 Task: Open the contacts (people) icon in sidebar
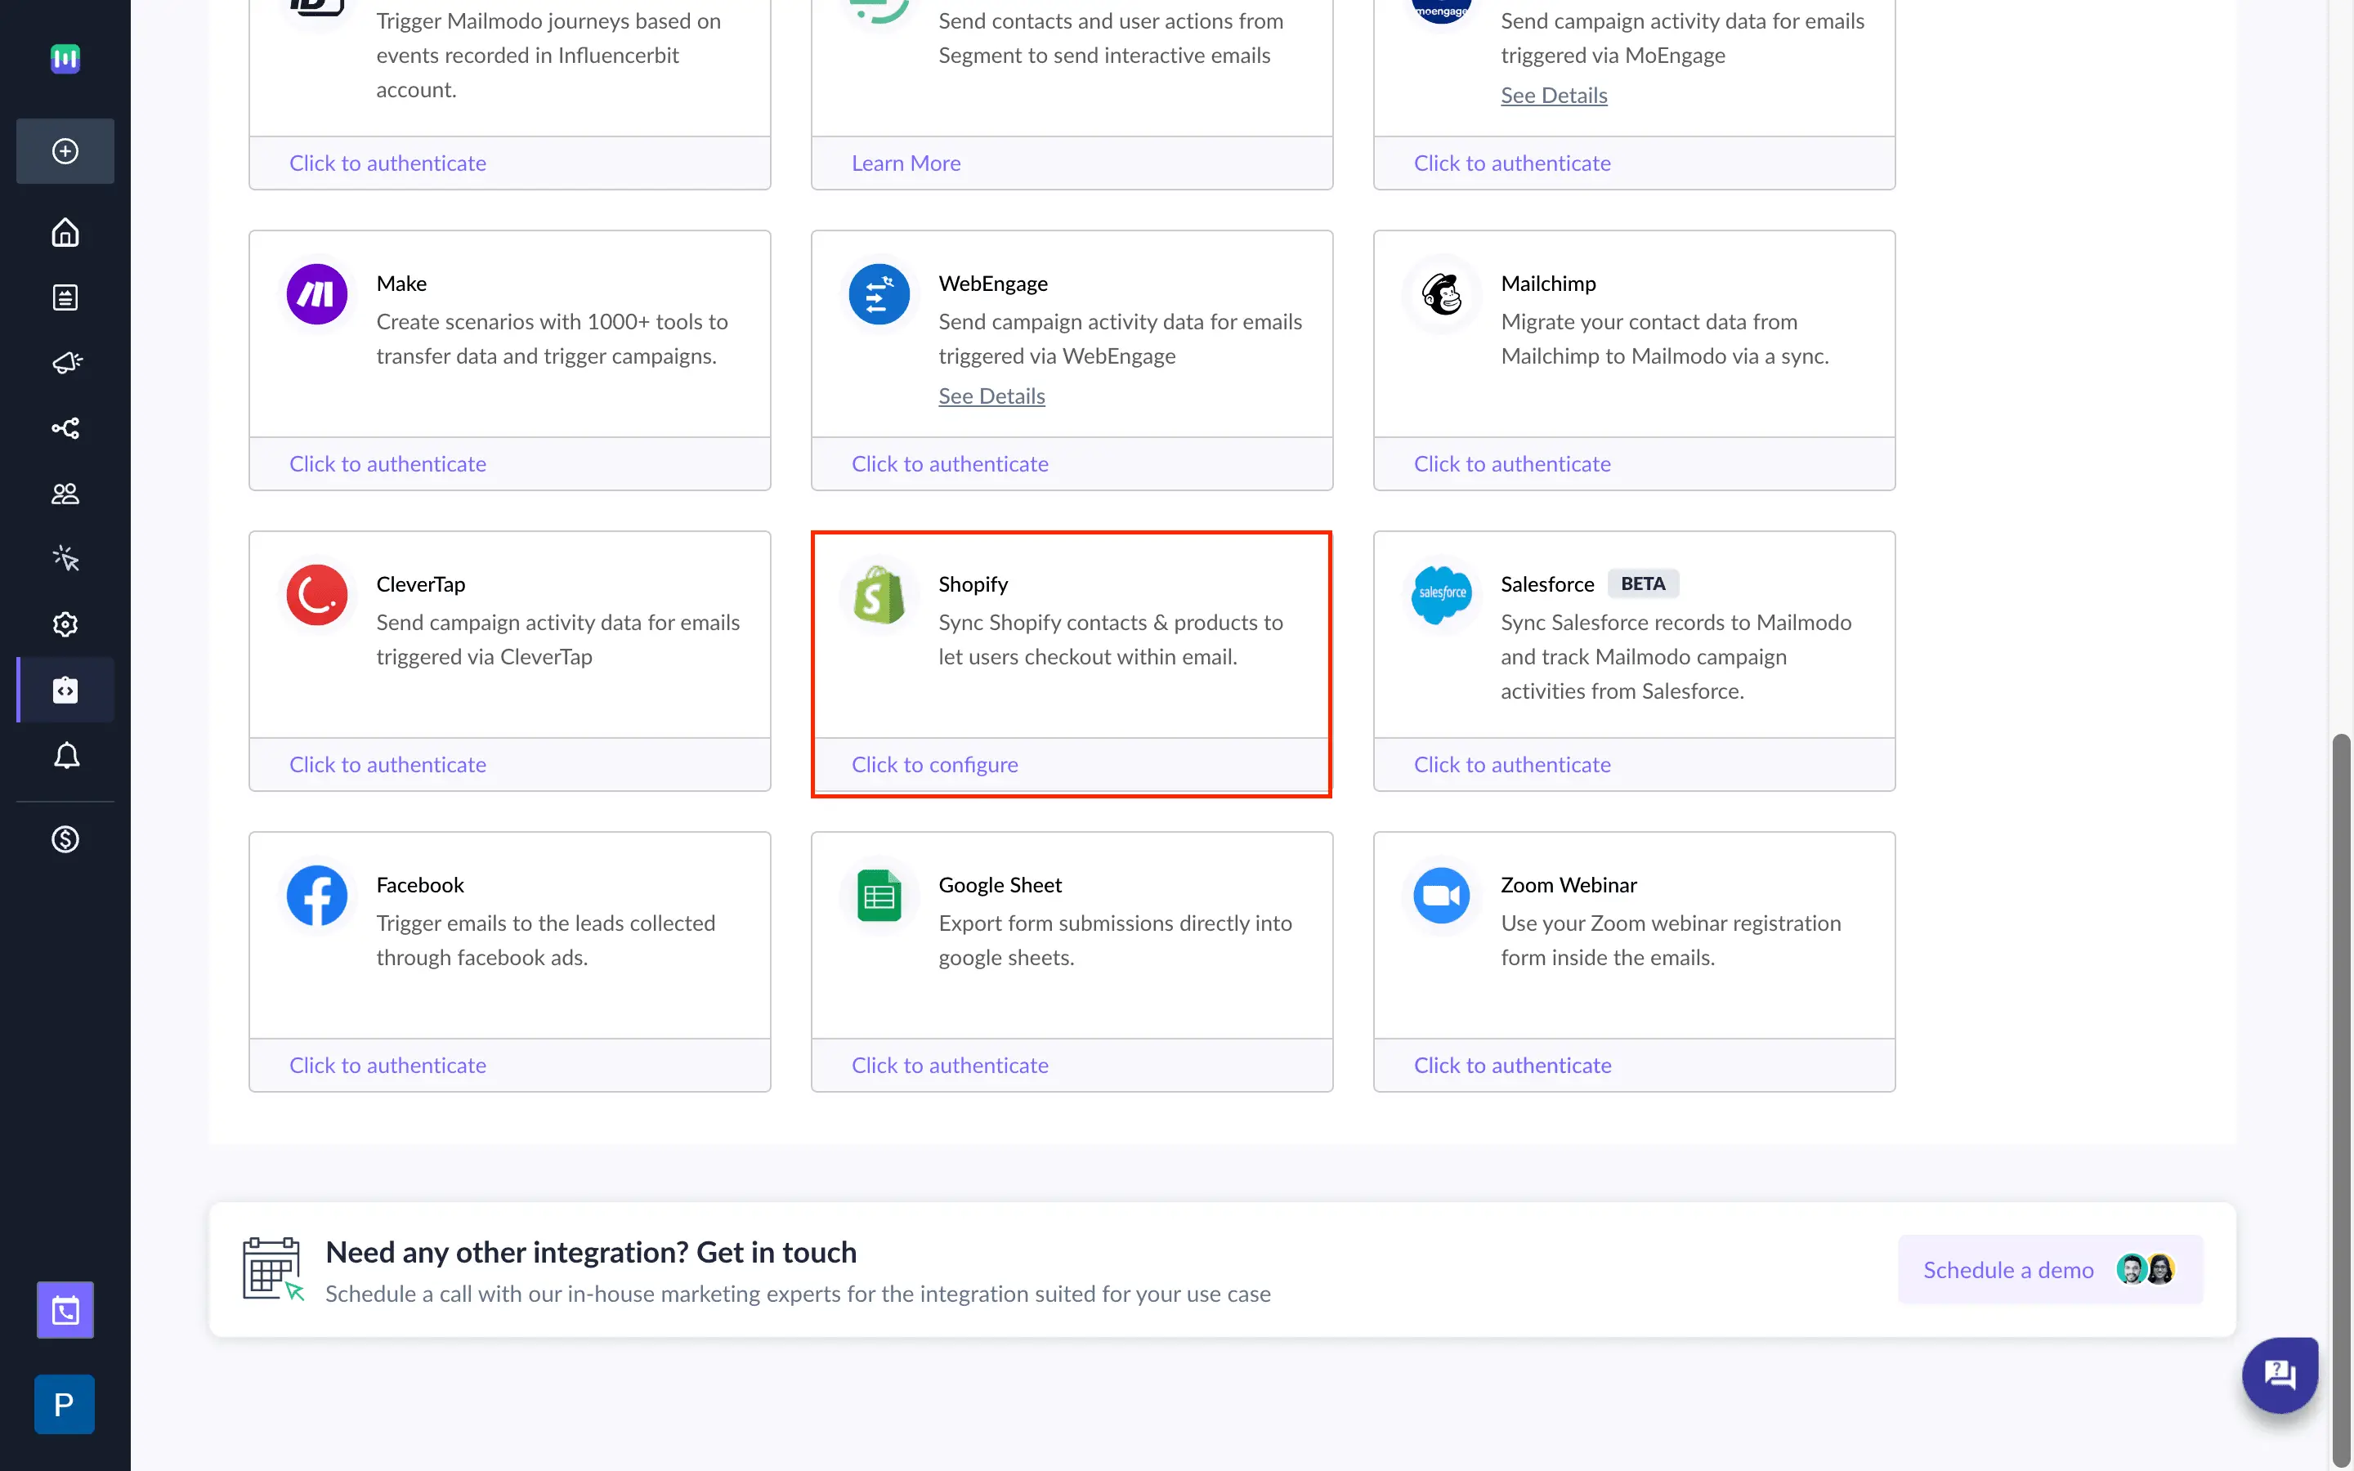(x=65, y=494)
